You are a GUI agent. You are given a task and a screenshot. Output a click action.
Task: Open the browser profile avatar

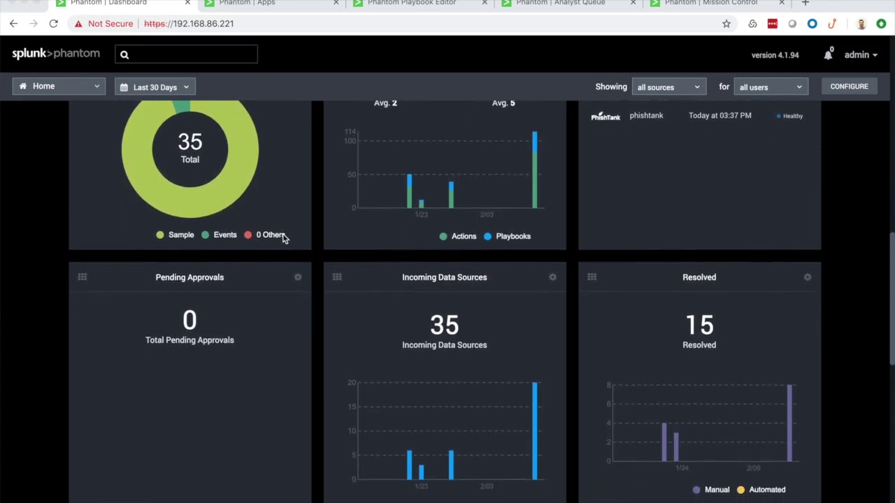tap(861, 24)
